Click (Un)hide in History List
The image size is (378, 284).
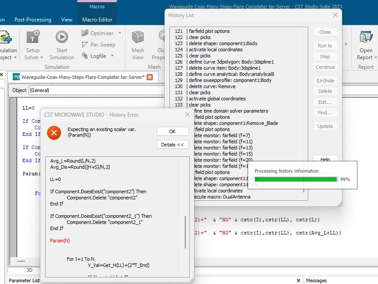point(325,81)
